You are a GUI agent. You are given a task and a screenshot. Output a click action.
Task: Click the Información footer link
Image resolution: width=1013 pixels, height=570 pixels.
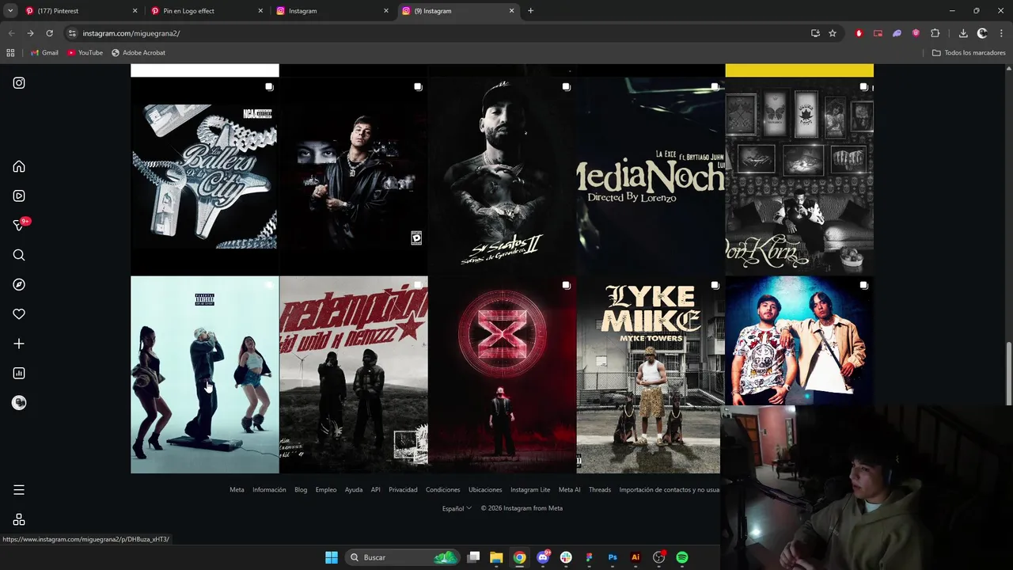(x=269, y=490)
